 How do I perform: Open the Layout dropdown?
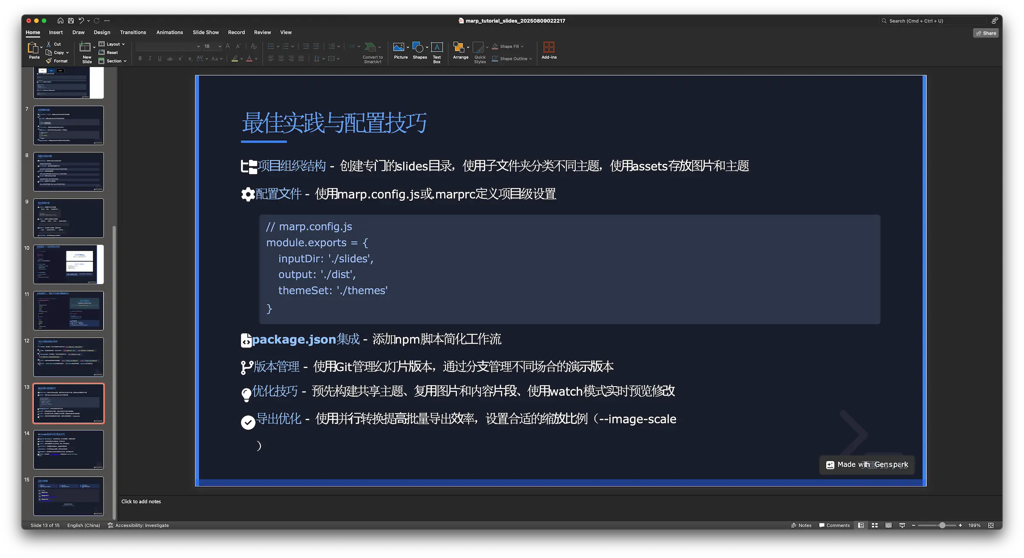coord(112,44)
